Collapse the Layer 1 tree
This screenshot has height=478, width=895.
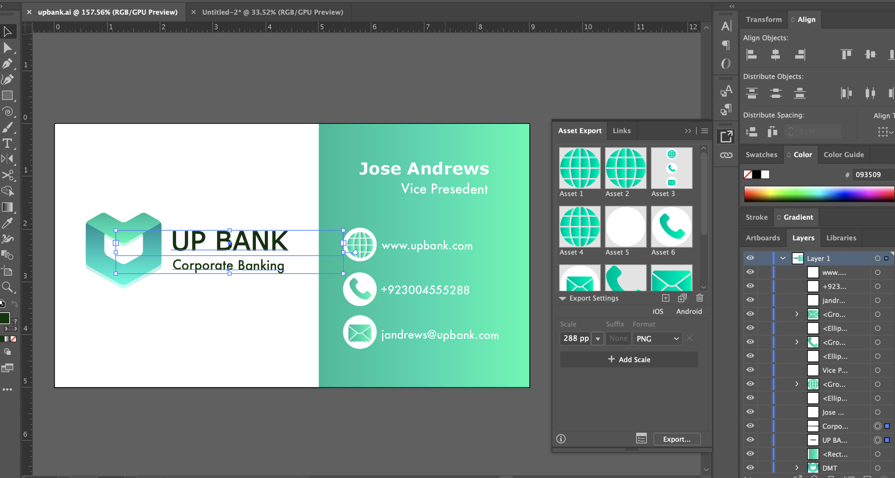tap(783, 258)
